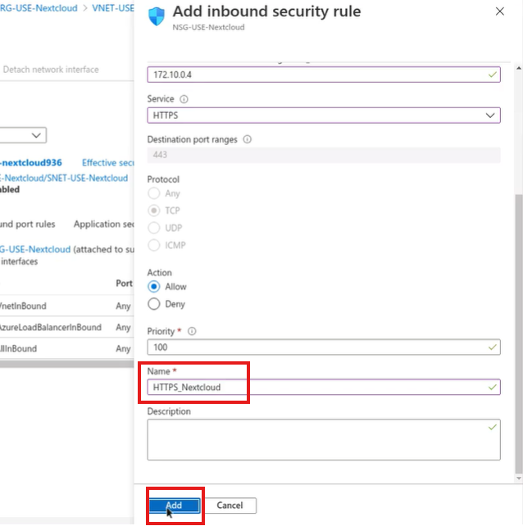Select the AllInBound rule row

coord(66,348)
